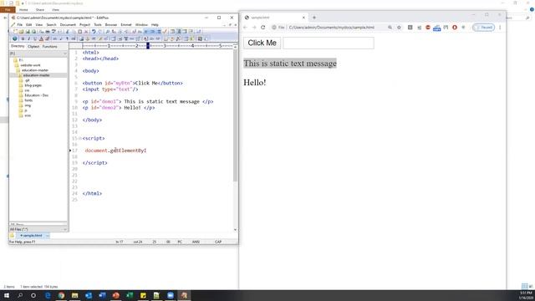Open Chrome three-dot menu
Screen dimensions: 535x301
pos(500,28)
